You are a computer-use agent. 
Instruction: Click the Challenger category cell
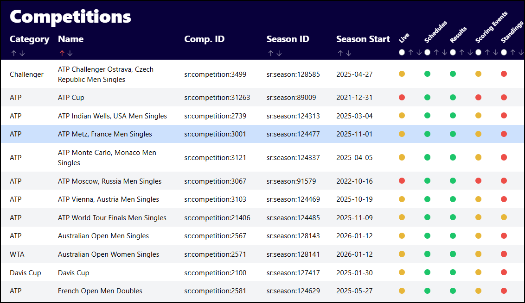(x=26, y=74)
